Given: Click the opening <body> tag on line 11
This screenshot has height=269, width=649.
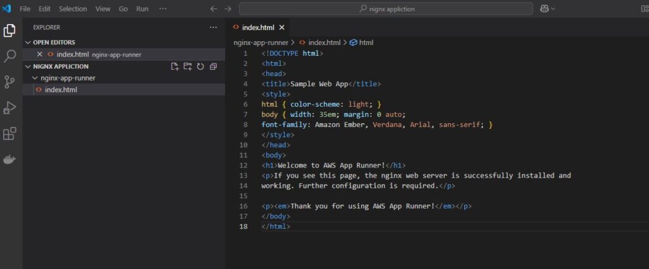Looking at the screenshot, I should pos(274,155).
